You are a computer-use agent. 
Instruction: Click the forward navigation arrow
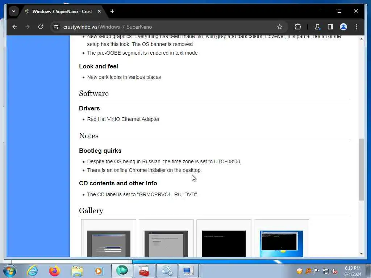(28, 27)
